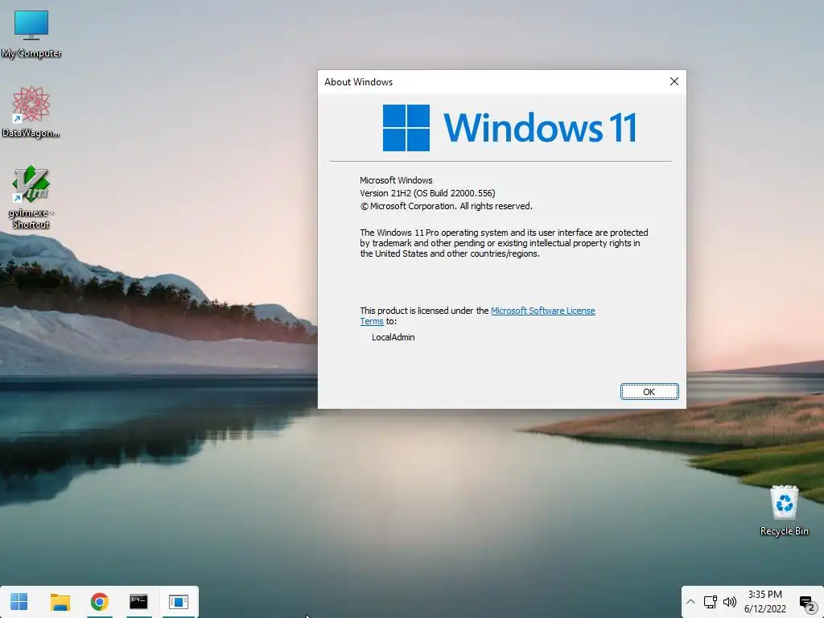
Task: Open the notification center icon
Action: [x=806, y=603]
